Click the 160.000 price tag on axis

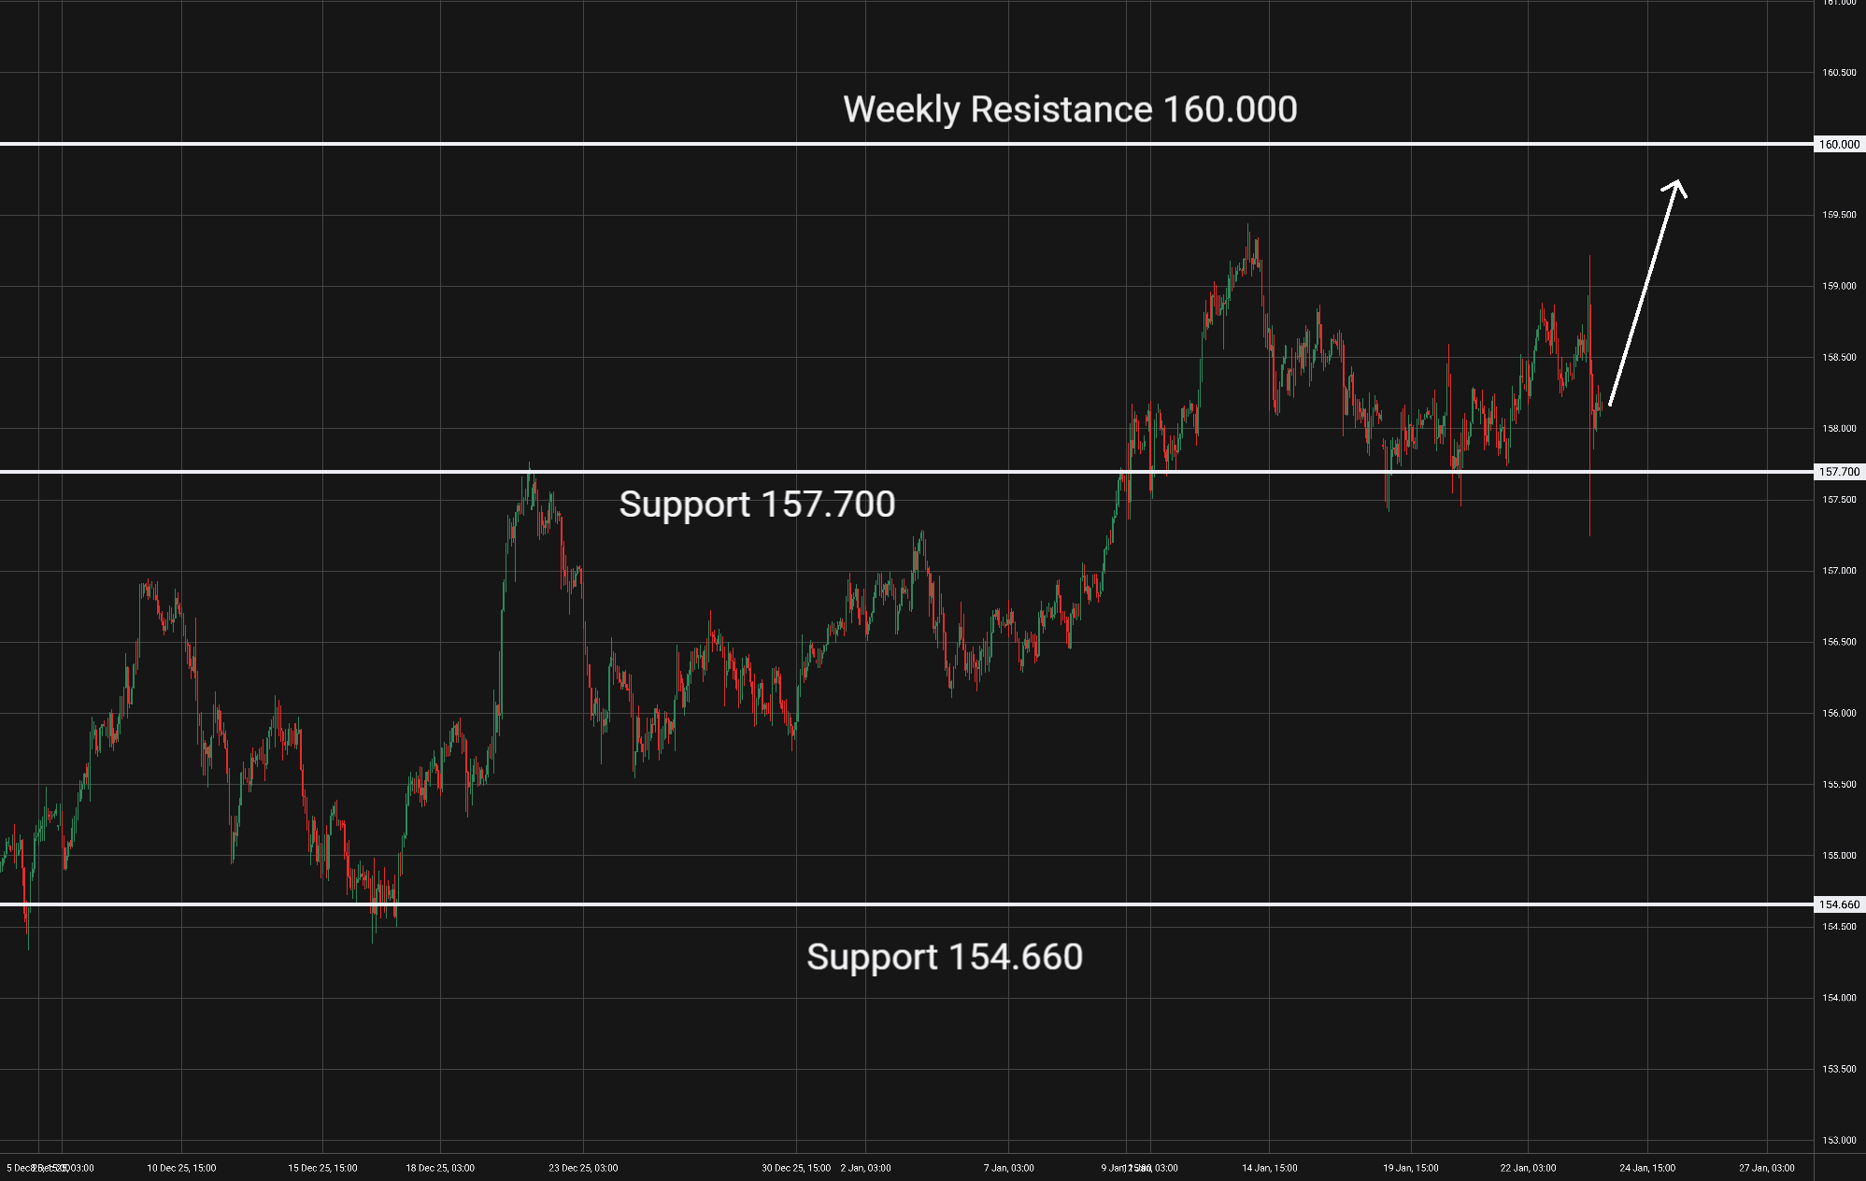(x=1839, y=145)
